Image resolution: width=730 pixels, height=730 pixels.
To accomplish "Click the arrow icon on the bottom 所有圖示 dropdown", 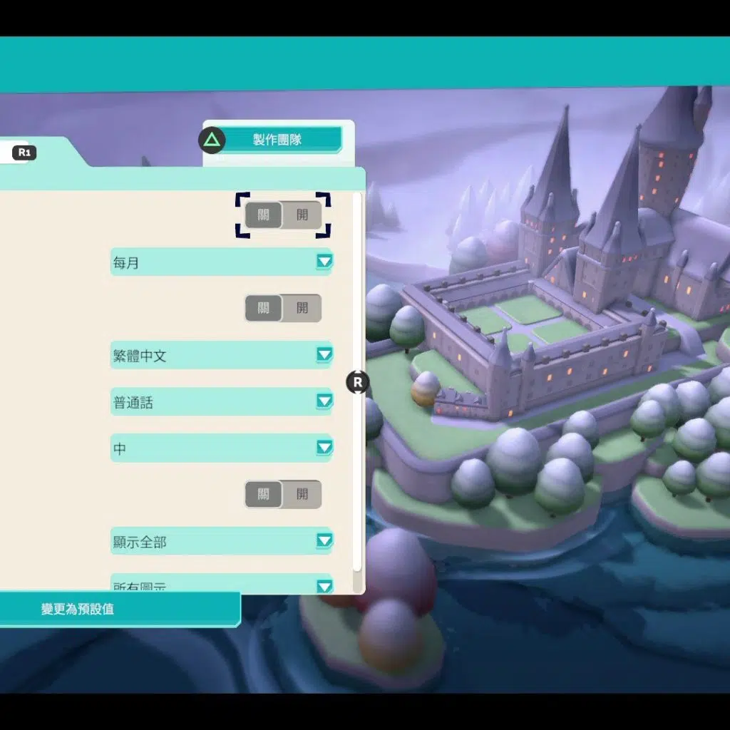I will click(x=324, y=587).
